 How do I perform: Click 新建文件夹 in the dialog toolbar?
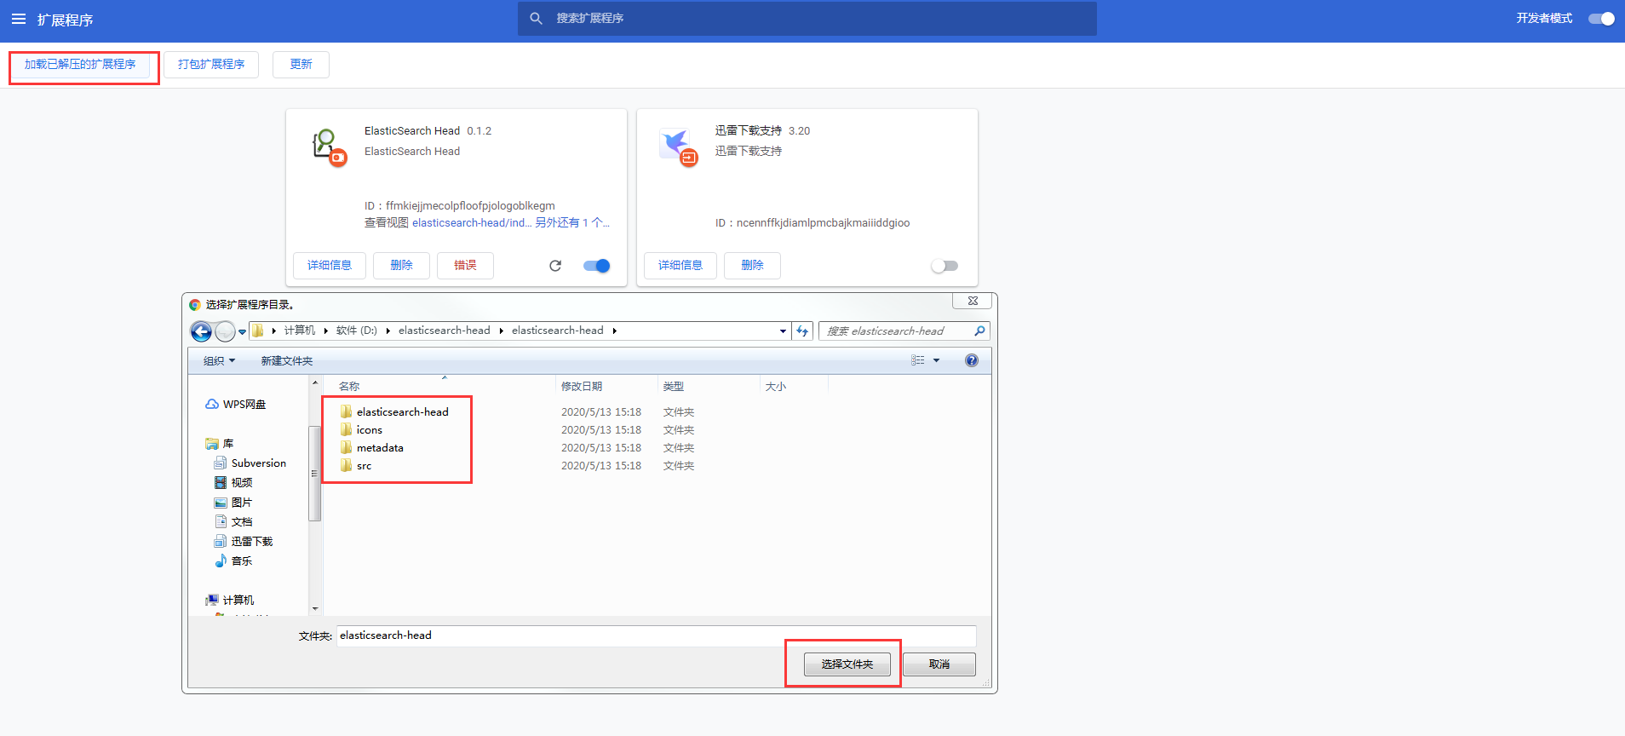click(x=287, y=361)
